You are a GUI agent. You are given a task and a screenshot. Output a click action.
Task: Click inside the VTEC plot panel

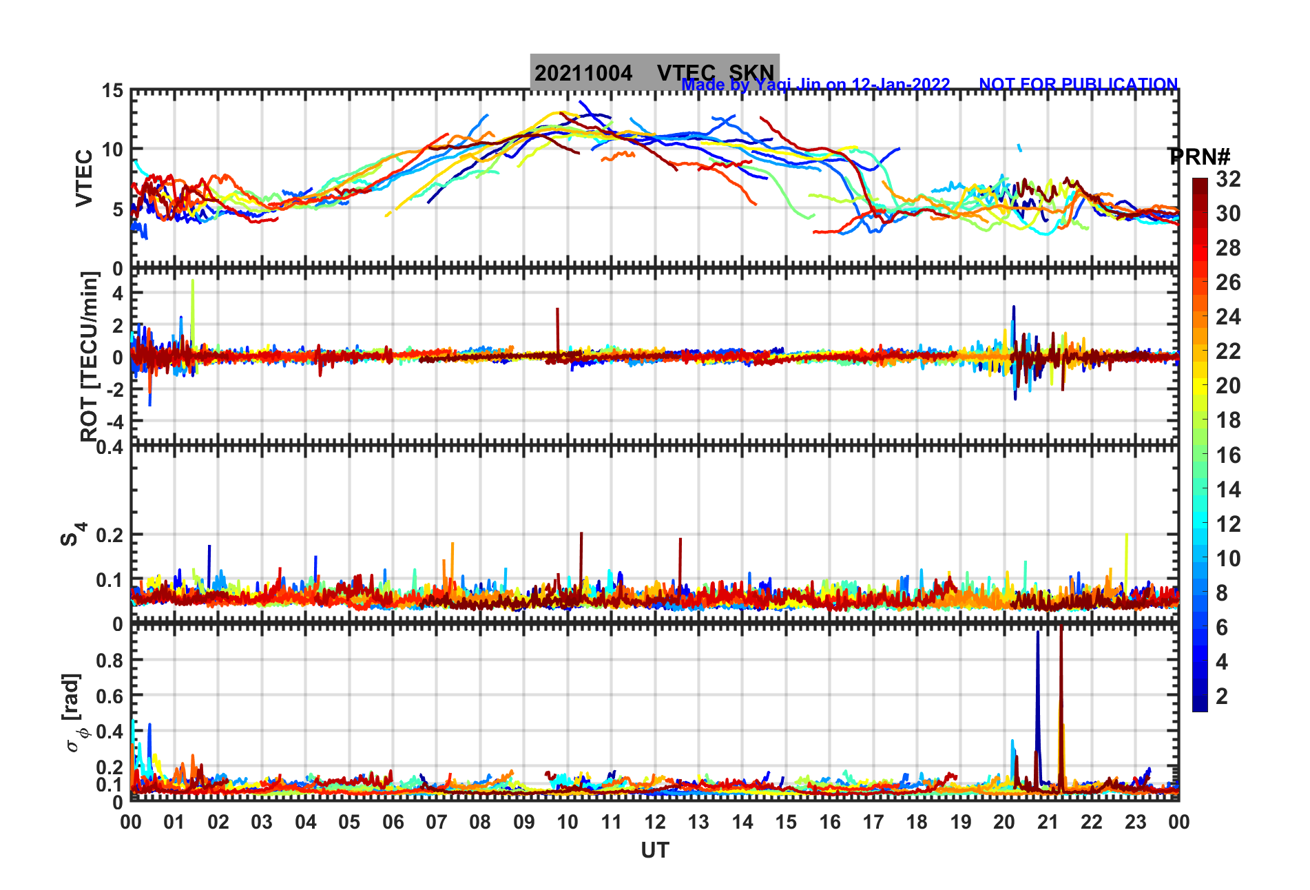(654, 178)
